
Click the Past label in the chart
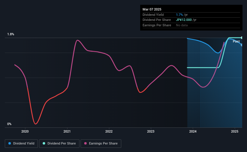tap(236, 41)
